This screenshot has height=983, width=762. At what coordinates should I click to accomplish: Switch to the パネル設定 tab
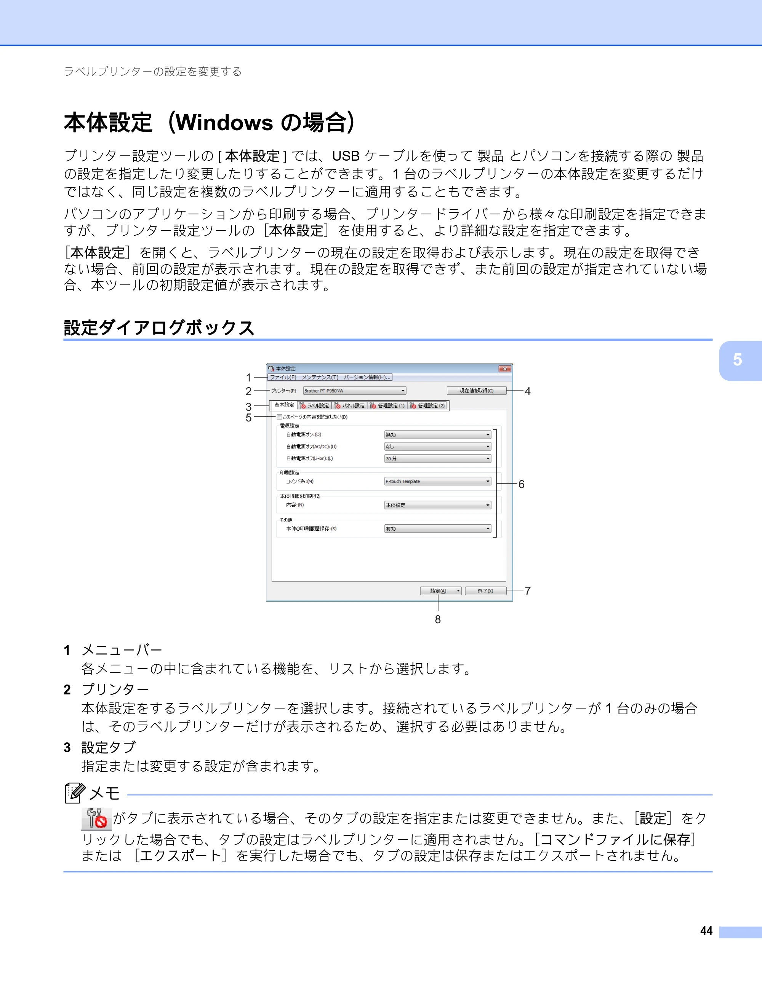click(349, 405)
